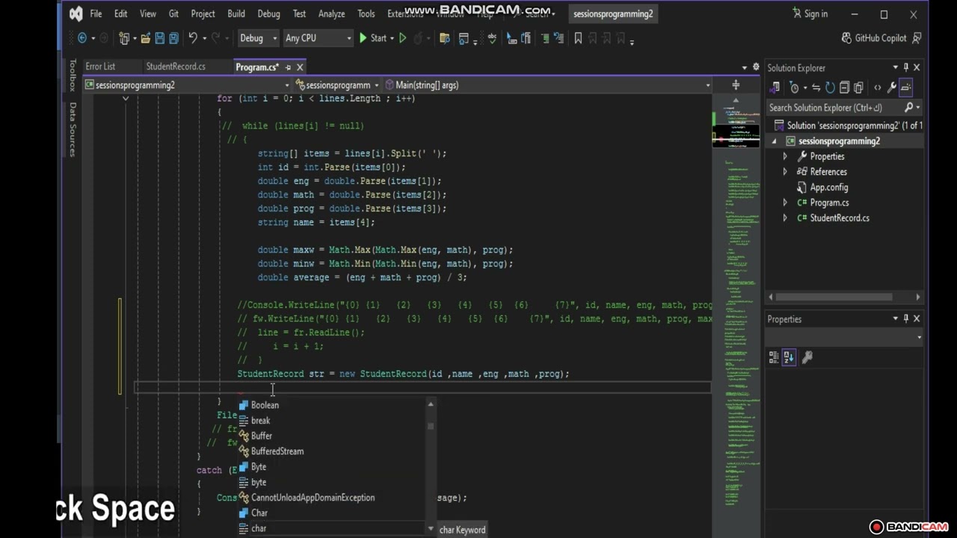Open the Debug configuration dropdown
This screenshot has width=957, height=538.
point(258,38)
